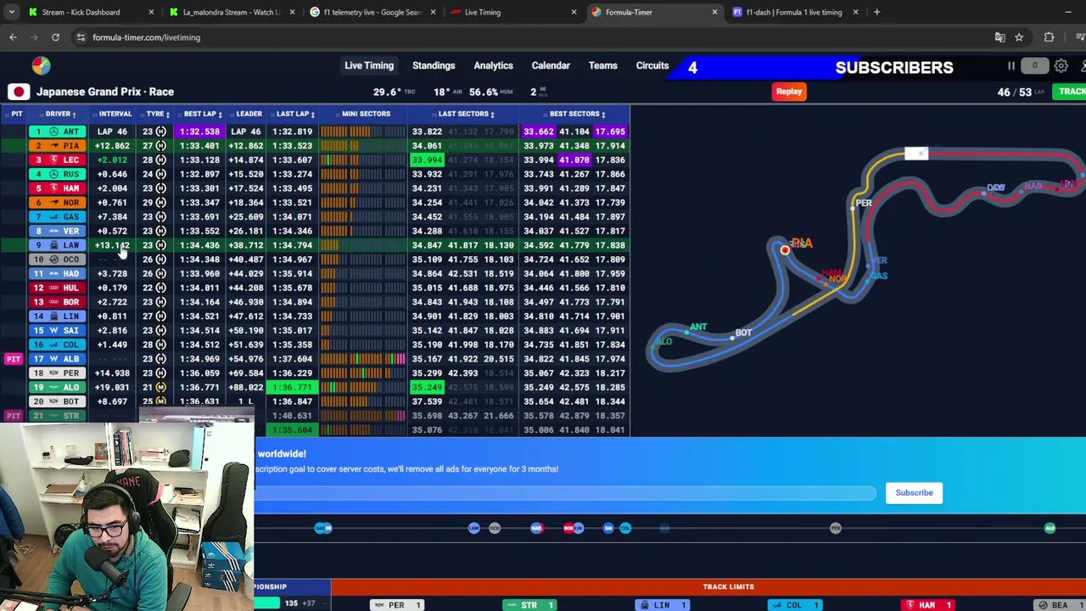Open the Analytics nav tab
Viewport: 1086px width, 611px height.
[x=493, y=65]
